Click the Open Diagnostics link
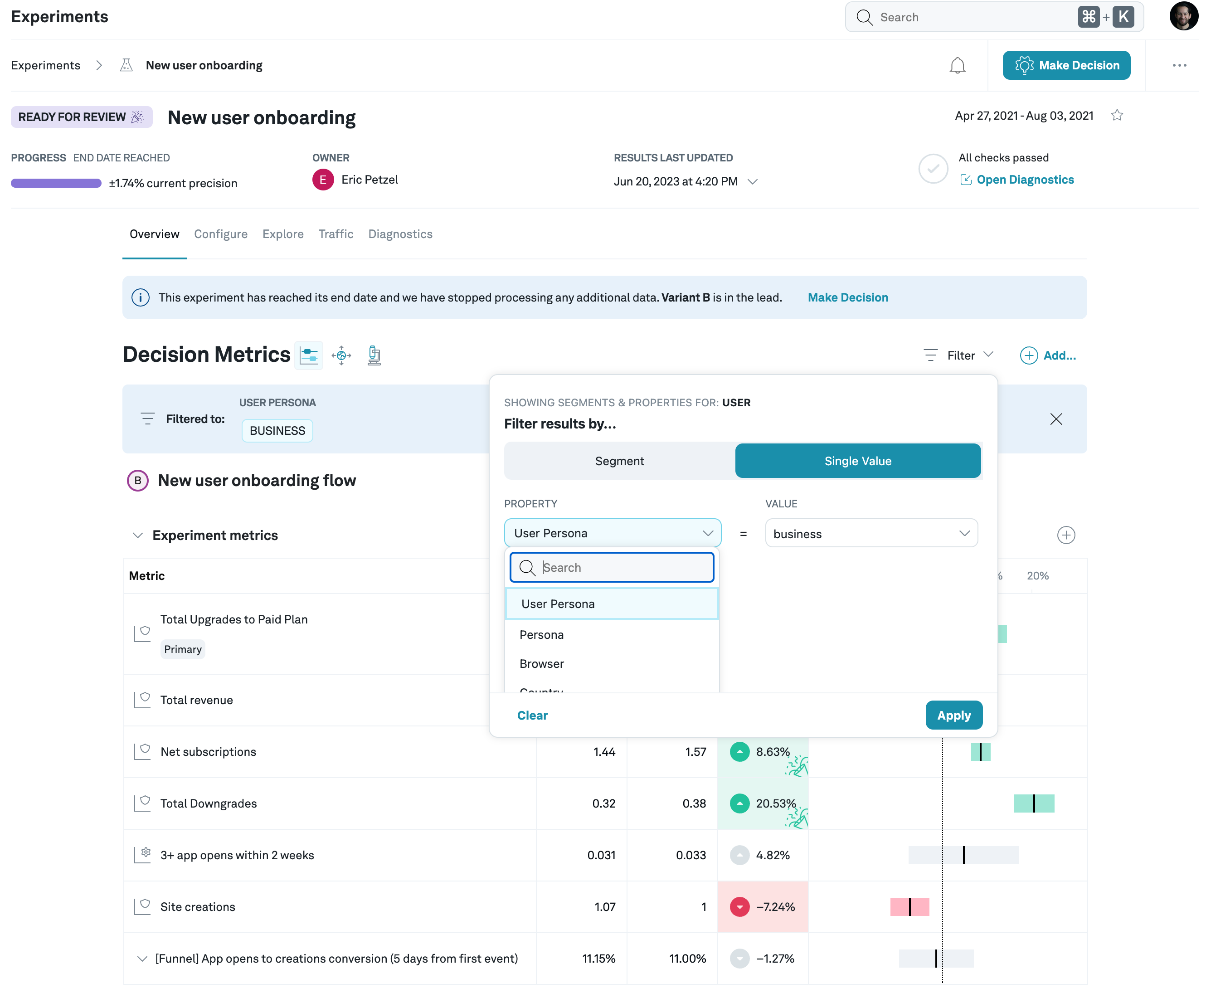The image size is (1206, 1003). pos(1025,180)
